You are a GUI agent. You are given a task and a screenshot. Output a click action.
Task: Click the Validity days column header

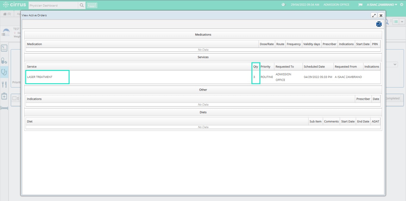pos(311,44)
